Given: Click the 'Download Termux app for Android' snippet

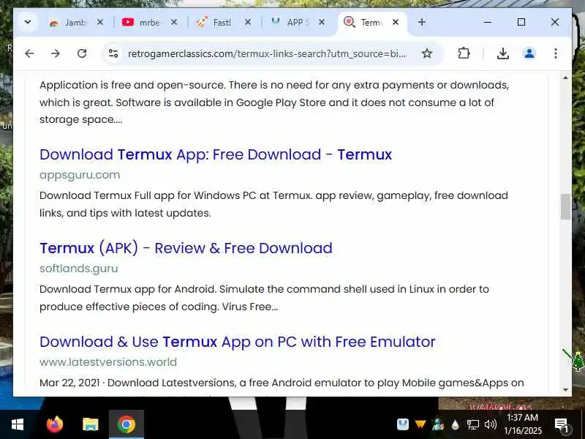Looking at the screenshot, I should coord(264,298).
